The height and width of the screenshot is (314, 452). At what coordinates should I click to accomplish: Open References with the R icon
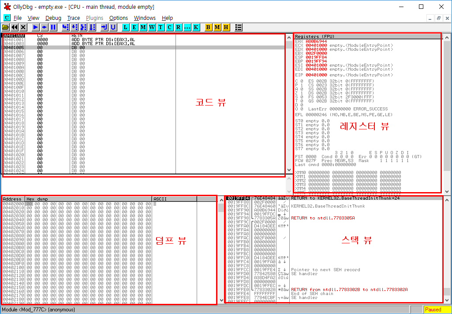coord(178,27)
